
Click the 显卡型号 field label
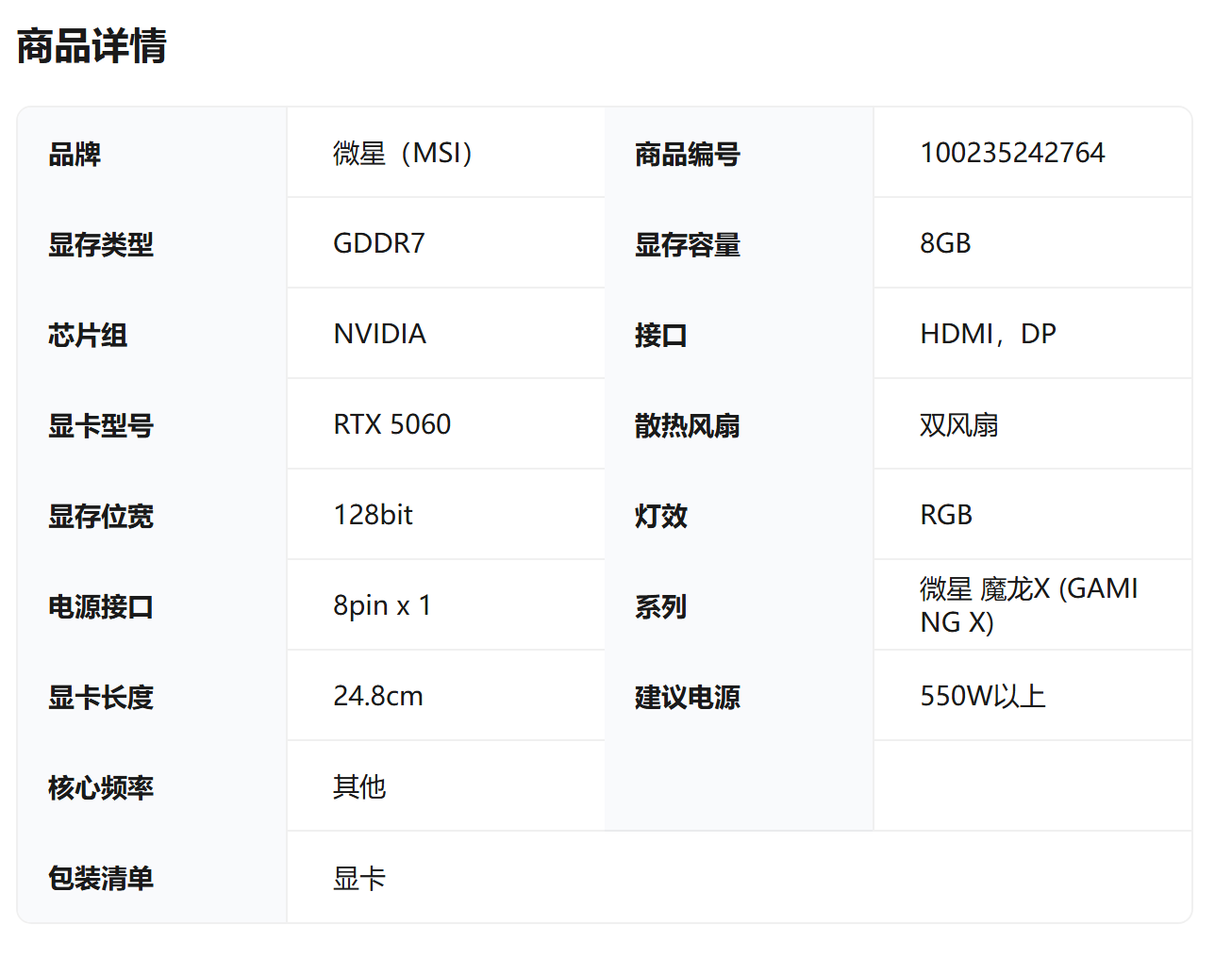[101, 425]
